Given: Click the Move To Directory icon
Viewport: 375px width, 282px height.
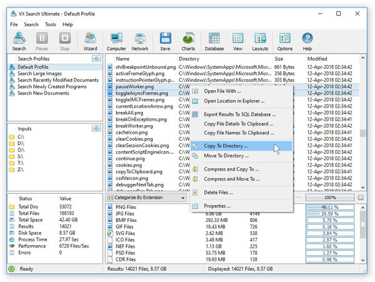Looking at the screenshot, I should (x=195, y=156).
